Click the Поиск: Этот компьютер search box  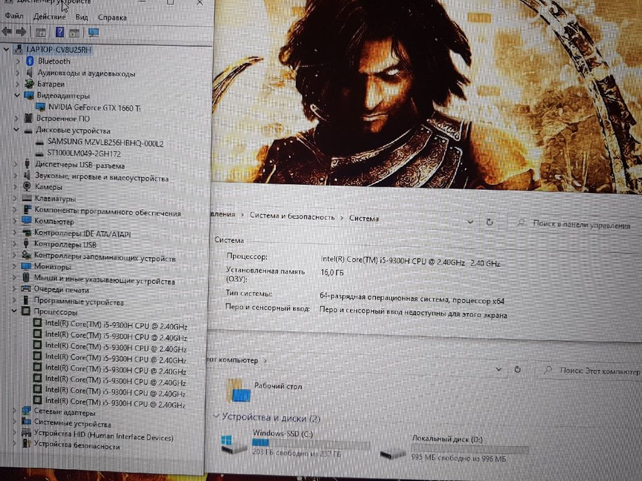click(589, 371)
